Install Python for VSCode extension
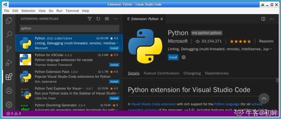Screen dimensions: 281x119 tap(114, 65)
